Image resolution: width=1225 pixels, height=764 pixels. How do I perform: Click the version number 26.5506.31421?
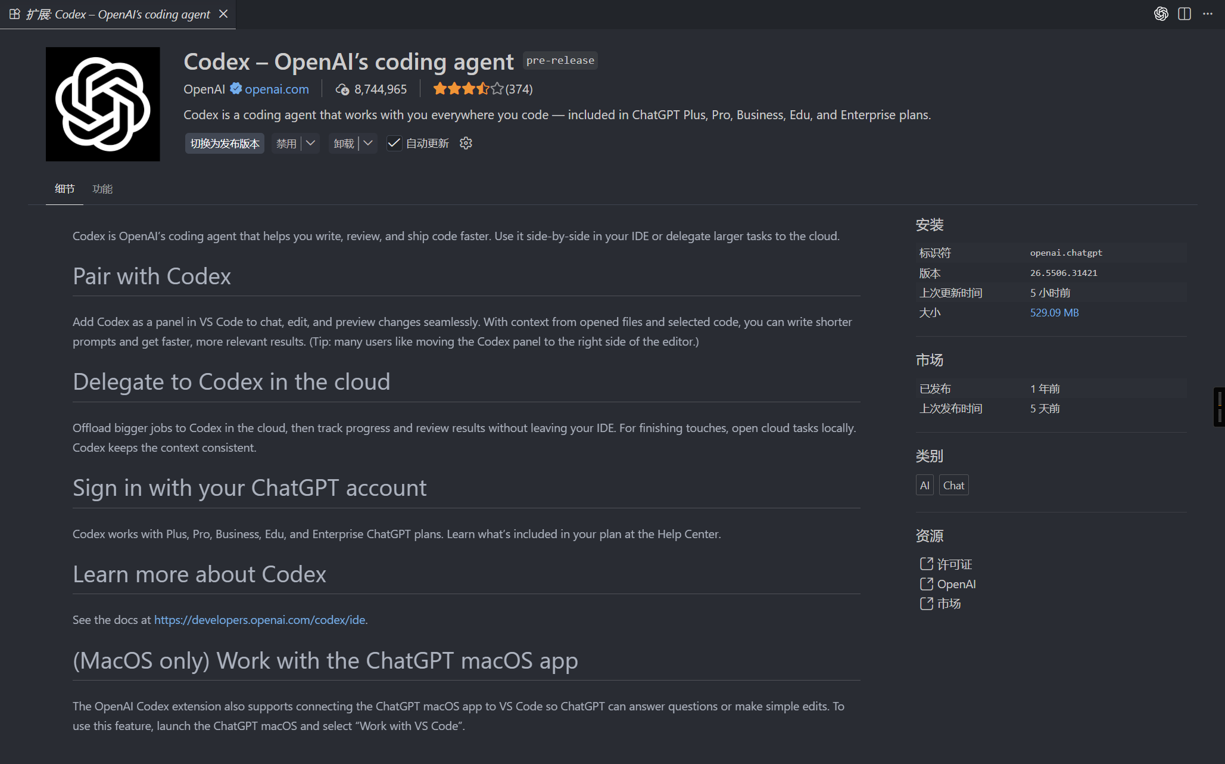(1064, 273)
